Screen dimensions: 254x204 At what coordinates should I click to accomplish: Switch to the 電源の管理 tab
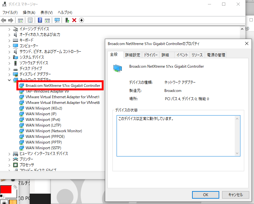tap(216, 55)
